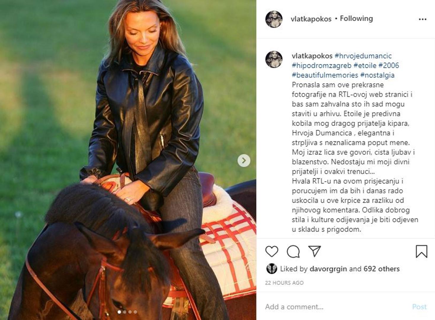Open davorgrgin's profile from likes line
The height and width of the screenshot is (320, 435).
click(x=328, y=269)
